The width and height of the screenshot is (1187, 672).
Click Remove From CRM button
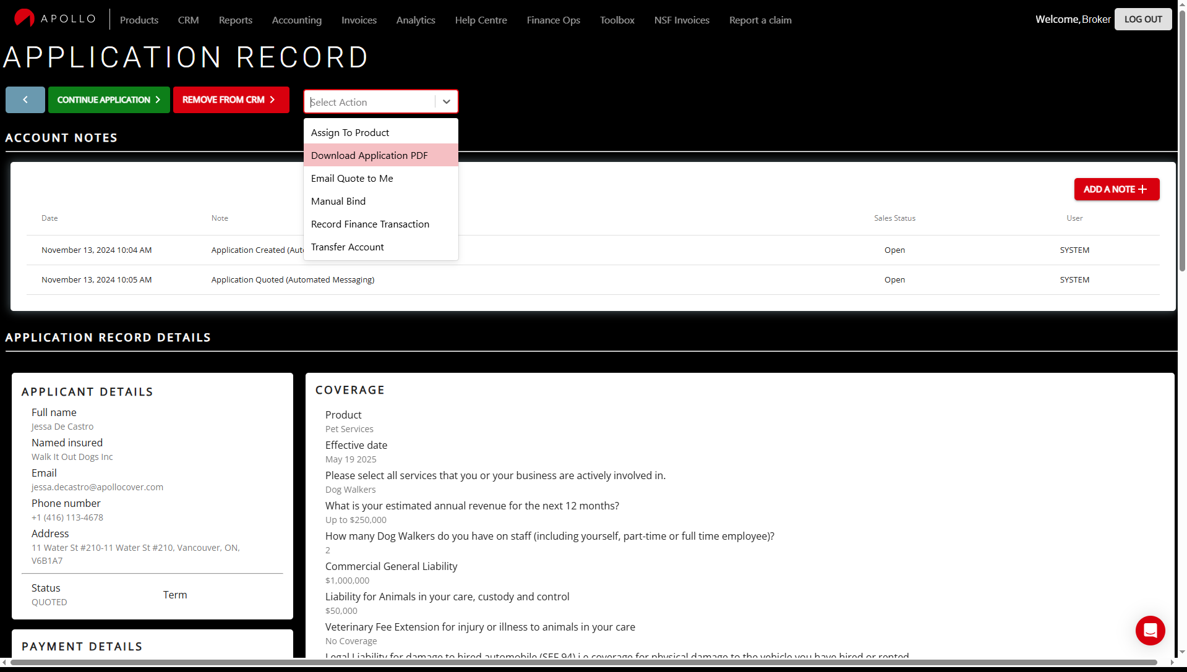(231, 100)
